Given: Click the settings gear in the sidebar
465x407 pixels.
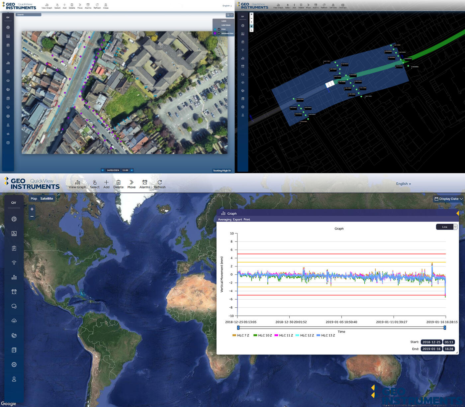Looking at the screenshot, I should pos(14,364).
